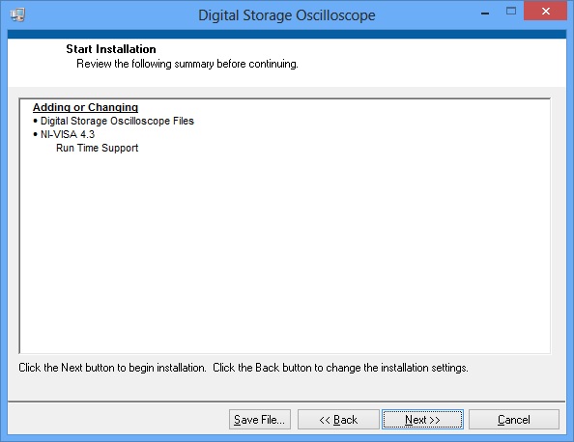Image resolution: width=574 pixels, height=442 pixels.
Task: Go back with the << Back button
Action: click(x=338, y=420)
